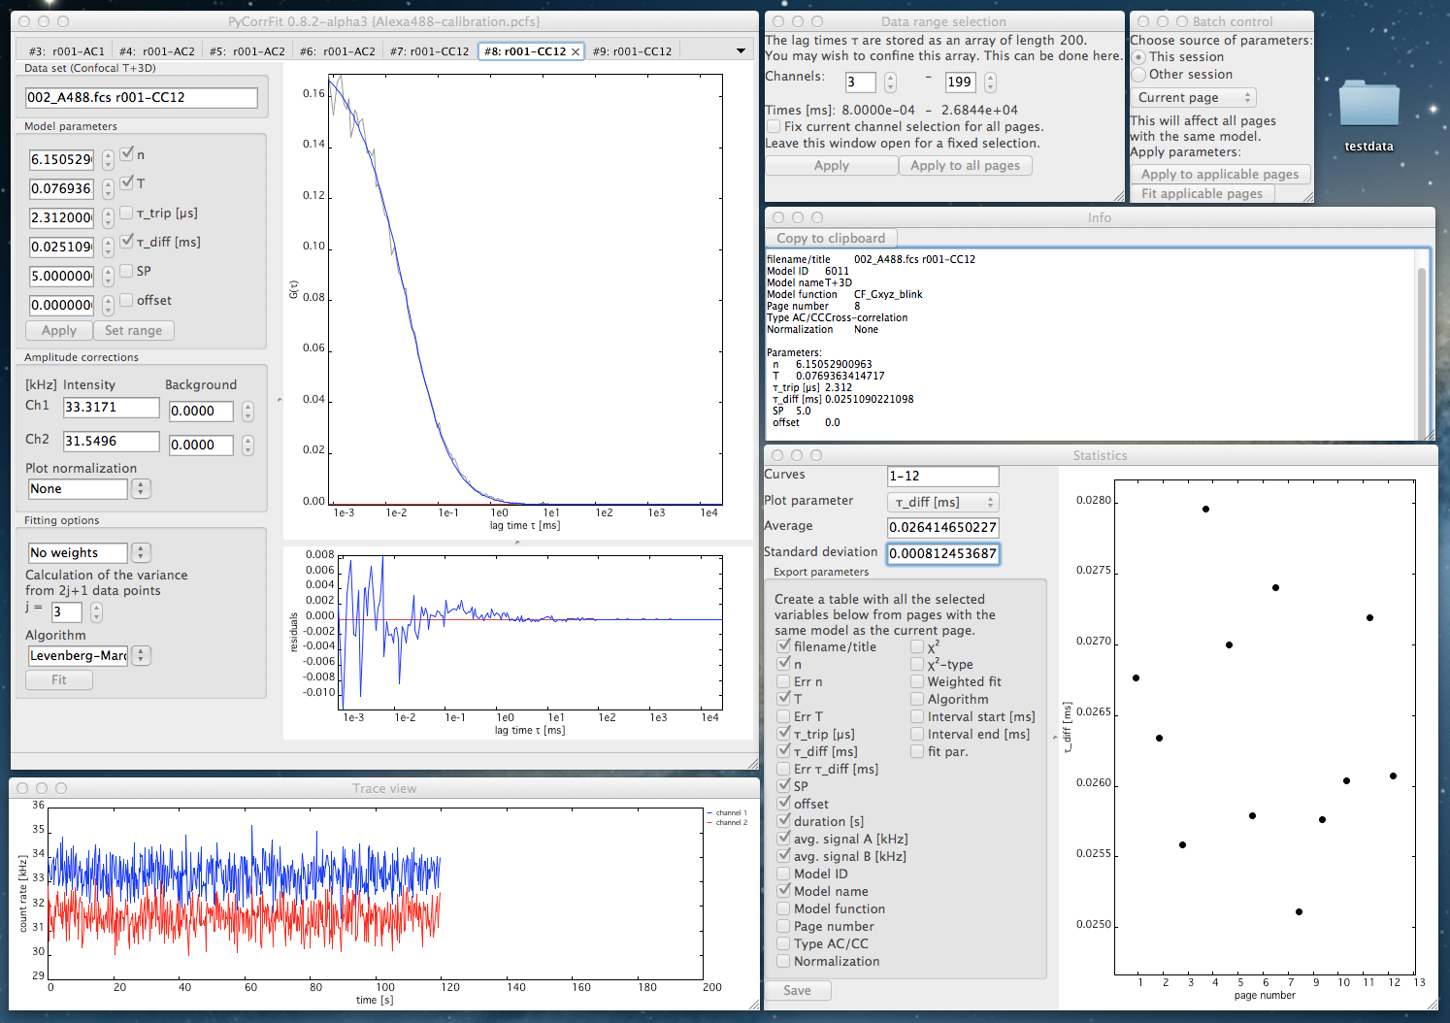Click Apply in Data range selection
This screenshot has height=1023, width=1450.
tap(832, 166)
